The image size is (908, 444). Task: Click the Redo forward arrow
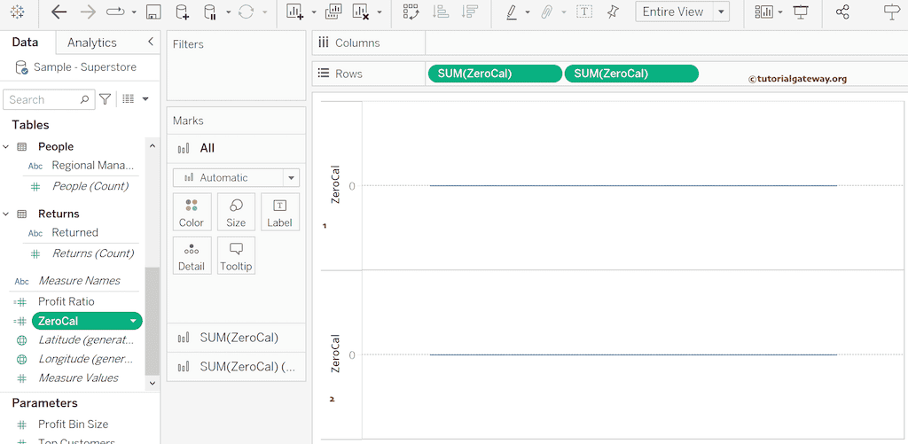pos(88,12)
